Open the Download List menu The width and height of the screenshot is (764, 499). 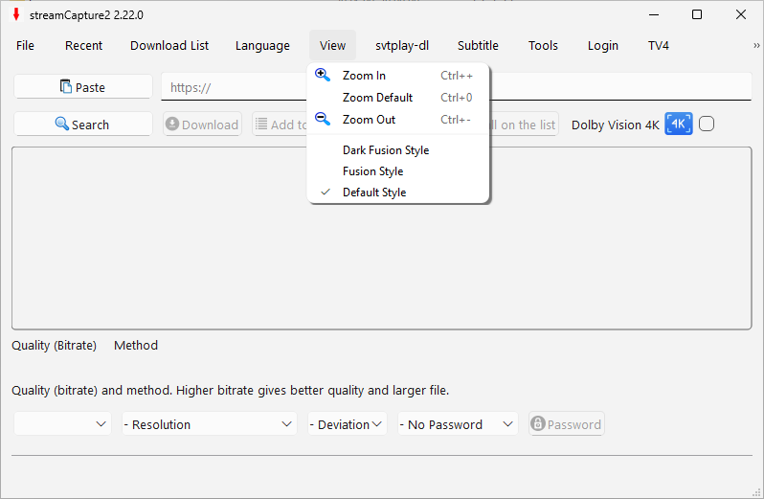click(169, 45)
